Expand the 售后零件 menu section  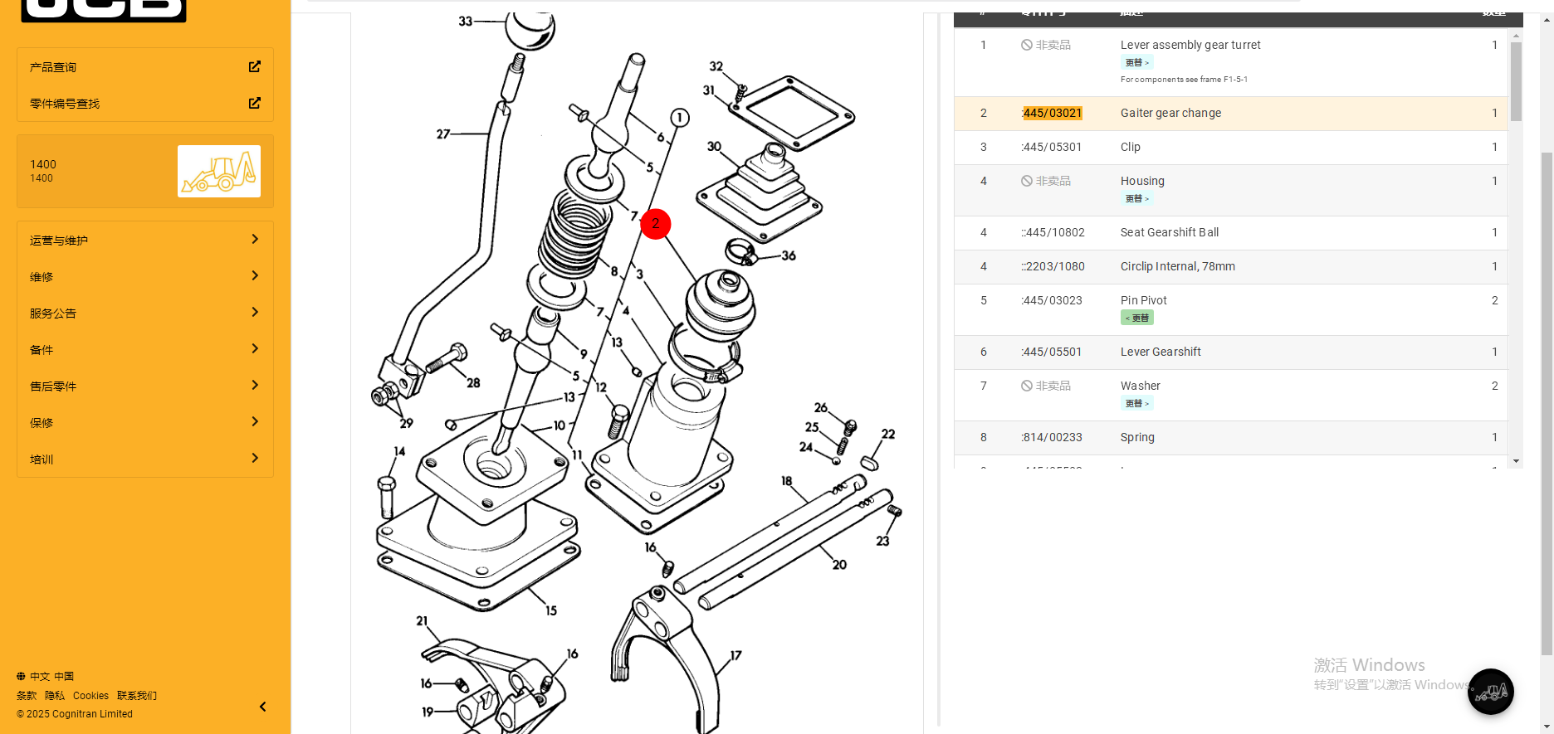click(145, 386)
